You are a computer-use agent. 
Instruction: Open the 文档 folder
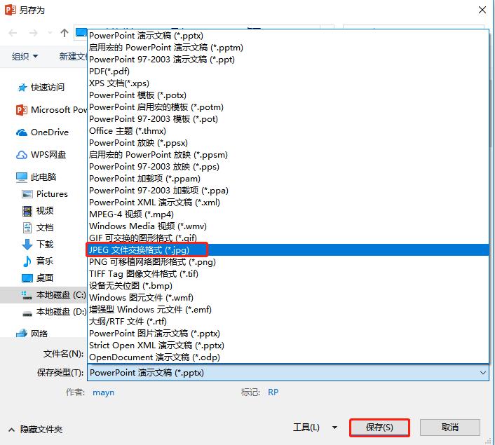pyautogui.click(x=38, y=228)
